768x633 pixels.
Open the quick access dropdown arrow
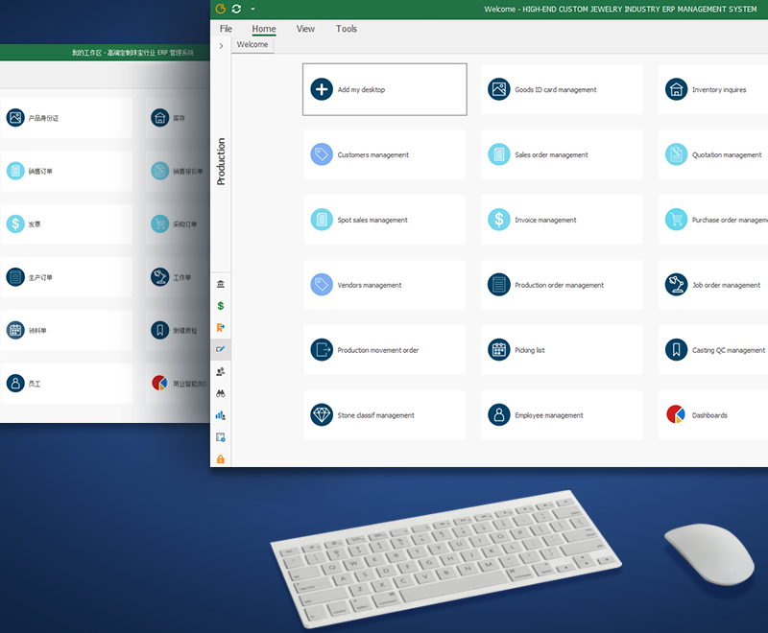(x=252, y=9)
